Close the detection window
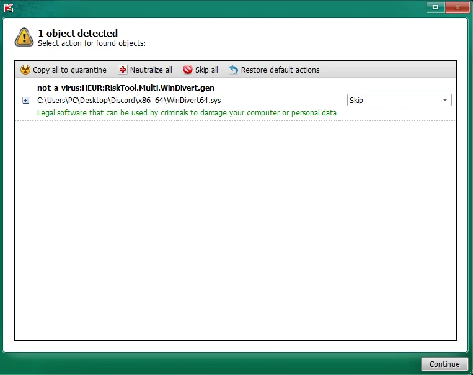473x375 pixels. (458, 7)
